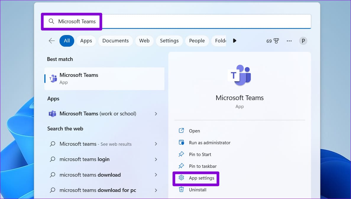Select the Documents filter tab

coord(115,41)
